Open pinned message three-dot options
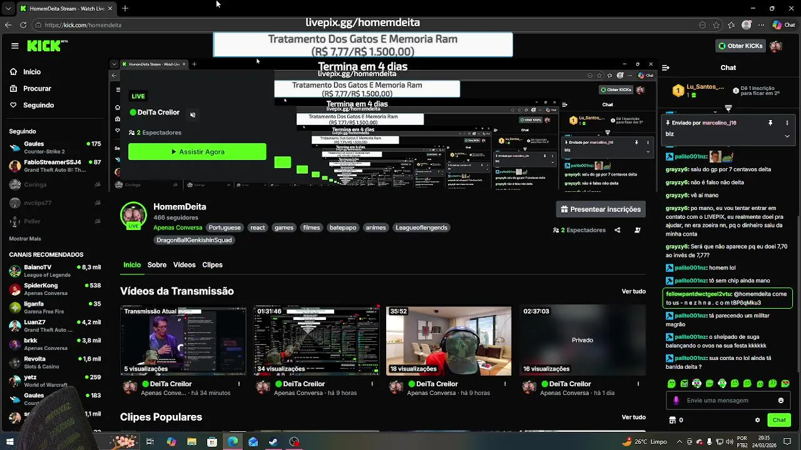The image size is (801, 450). [x=787, y=123]
